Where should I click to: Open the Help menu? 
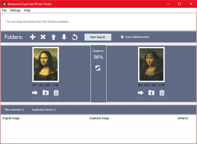27,10
